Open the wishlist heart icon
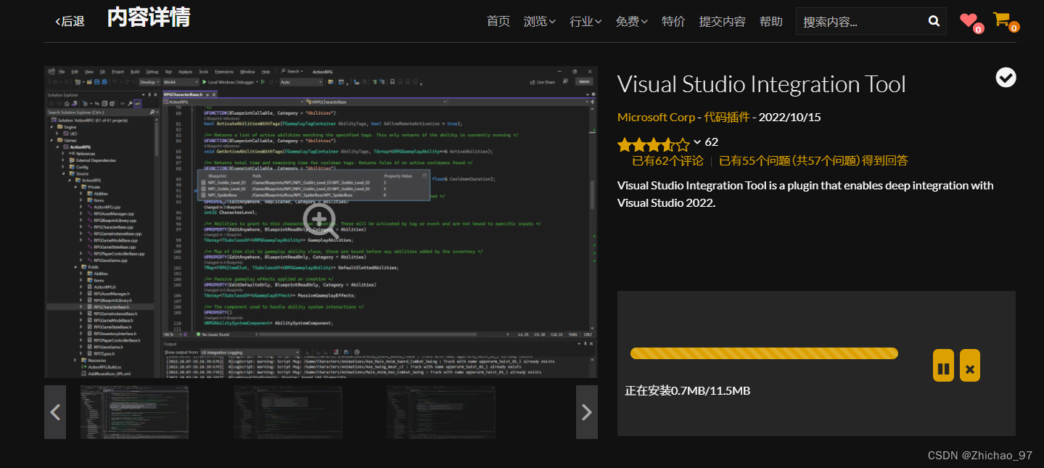This screenshot has height=468, width=1044. click(969, 20)
